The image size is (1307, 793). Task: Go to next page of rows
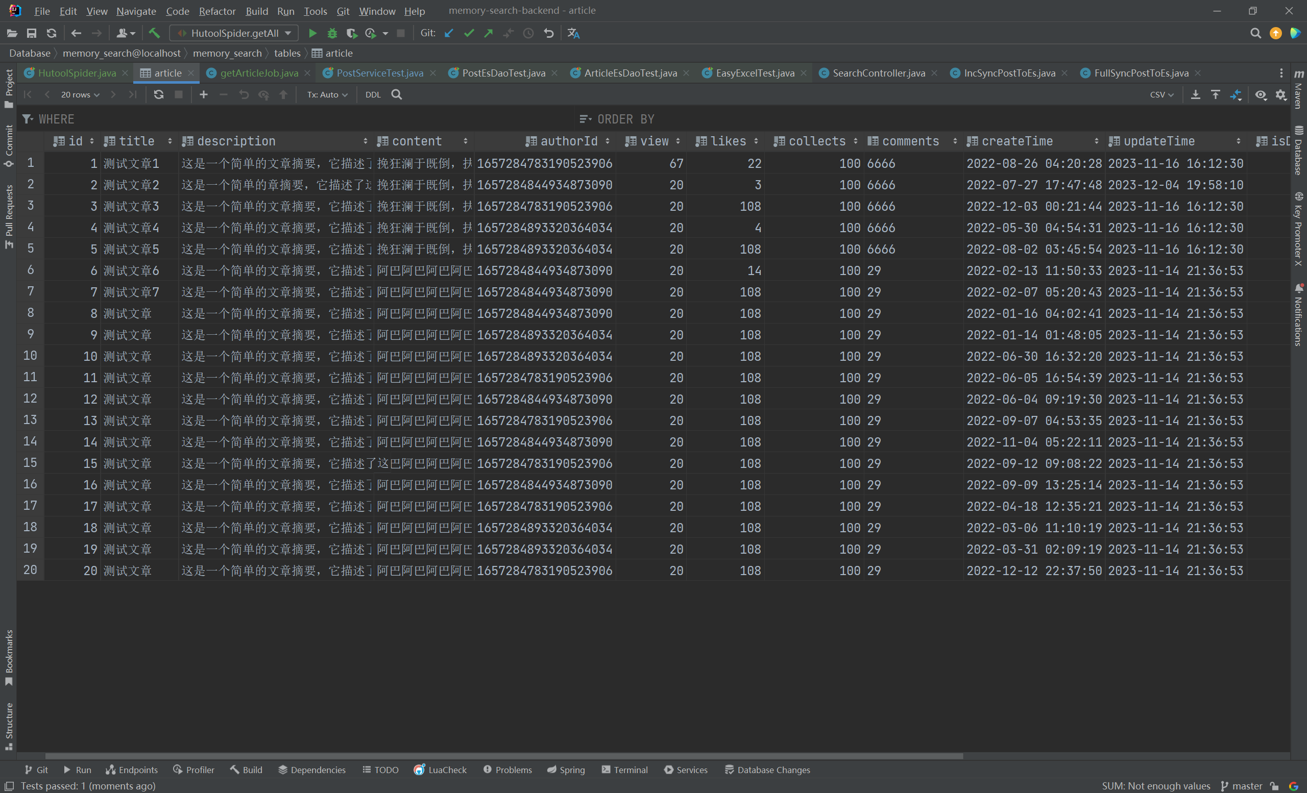point(113,94)
